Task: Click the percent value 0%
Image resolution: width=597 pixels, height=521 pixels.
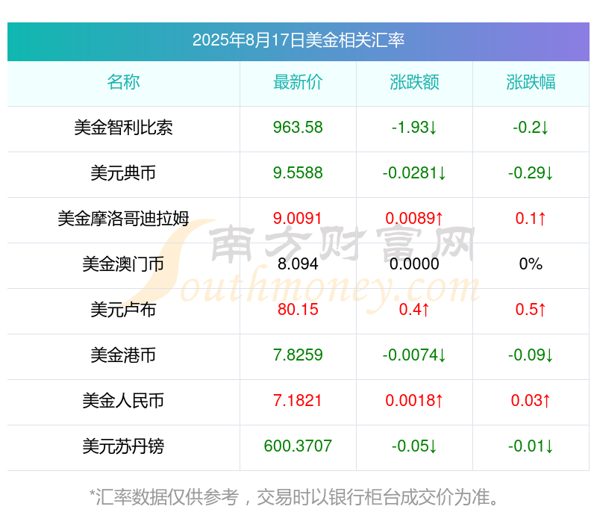Action: coord(531,264)
